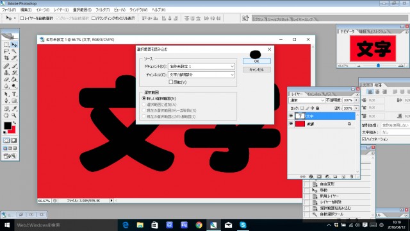Image resolution: width=410 pixels, height=231 pixels.
Task: Select the Horizontal Type tool
Action: pos(14,94)
